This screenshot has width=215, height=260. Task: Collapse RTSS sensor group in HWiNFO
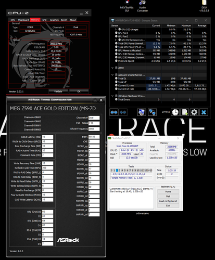(x=112, y=68)
